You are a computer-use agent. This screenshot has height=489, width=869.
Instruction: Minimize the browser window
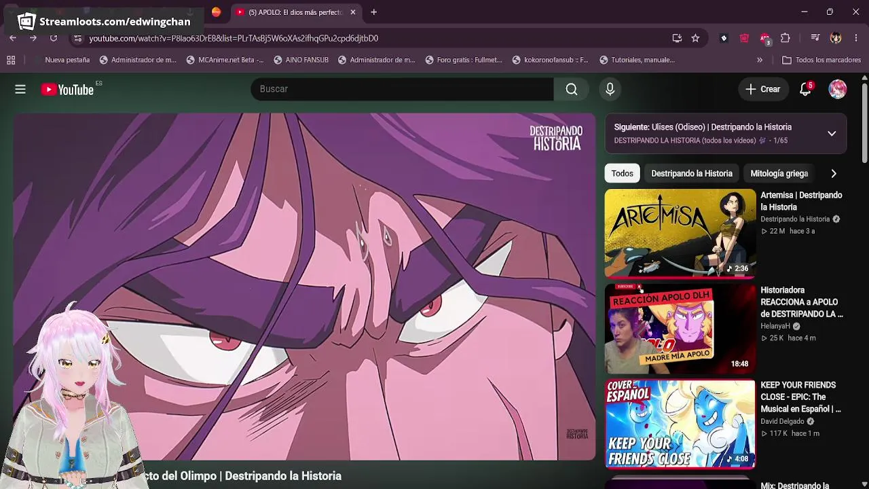805,12
